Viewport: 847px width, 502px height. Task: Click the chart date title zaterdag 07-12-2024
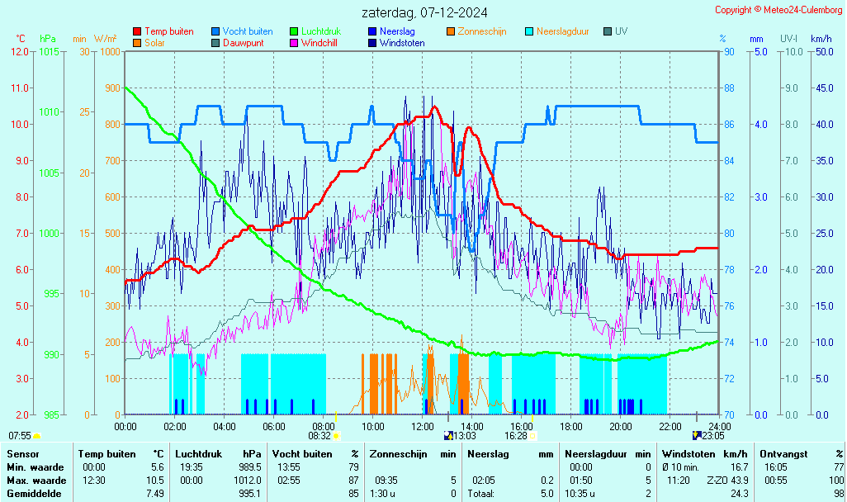[x=424, y=12]
